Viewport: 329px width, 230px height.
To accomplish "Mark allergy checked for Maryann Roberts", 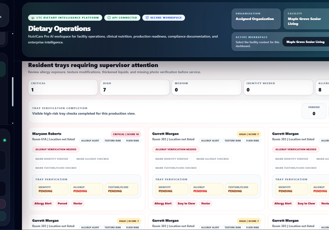I will (x=93, y=159).
